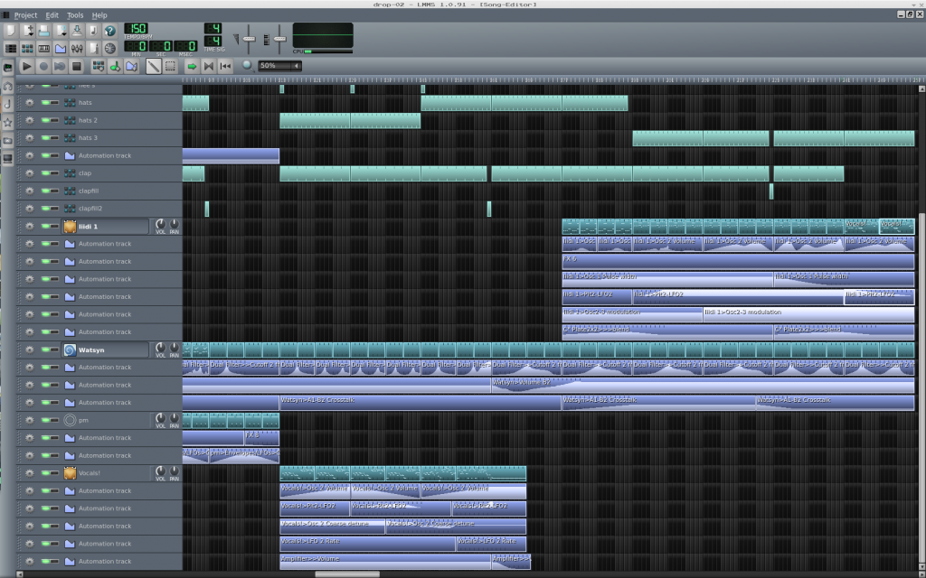The height and width of the screenshot is (578, 926).
Task: Open the FX Mixer window
Action: tap(77, 48)
